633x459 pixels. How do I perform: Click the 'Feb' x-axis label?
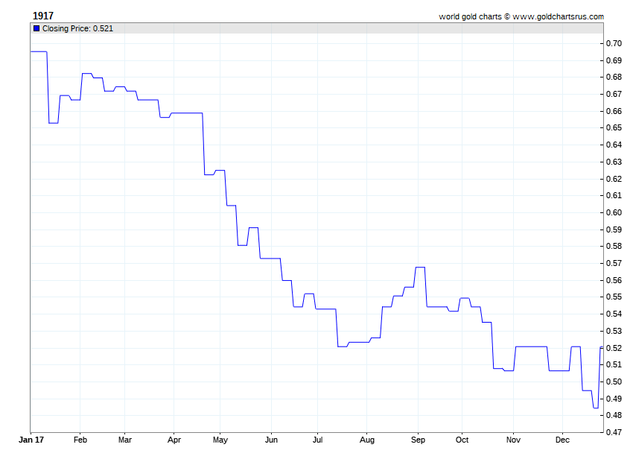click(80, 440)
